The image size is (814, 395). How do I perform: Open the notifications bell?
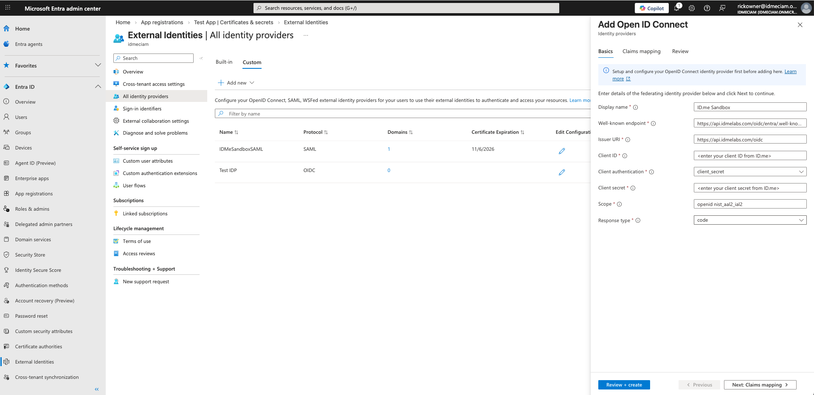(x=677, y=8)
